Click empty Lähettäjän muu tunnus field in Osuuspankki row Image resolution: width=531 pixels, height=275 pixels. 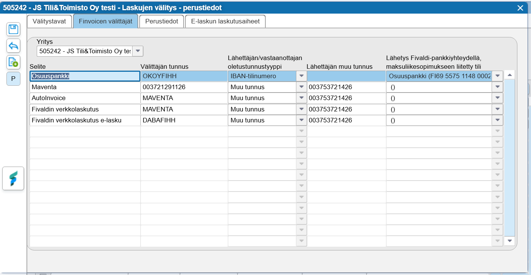(346, 76)
